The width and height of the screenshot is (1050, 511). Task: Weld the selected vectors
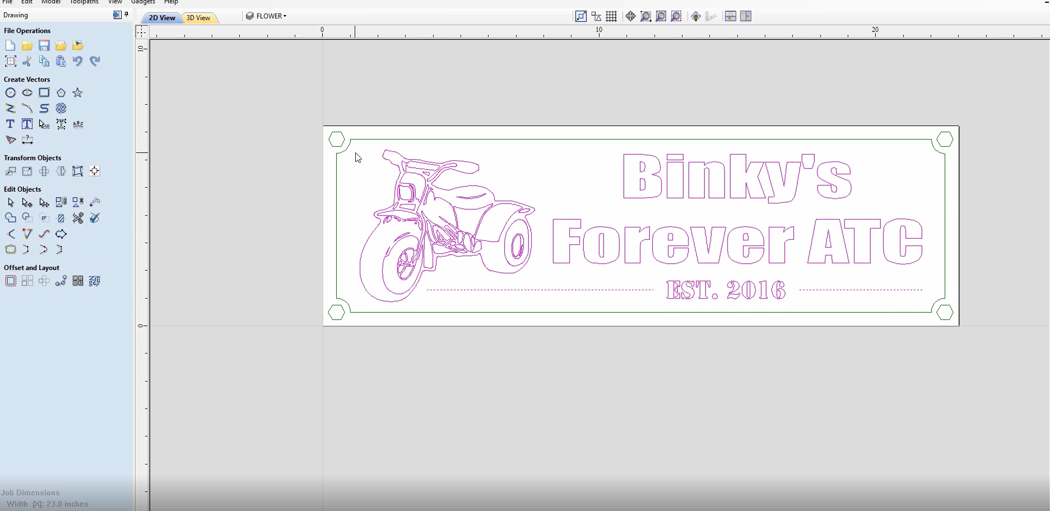pos(10,218)
